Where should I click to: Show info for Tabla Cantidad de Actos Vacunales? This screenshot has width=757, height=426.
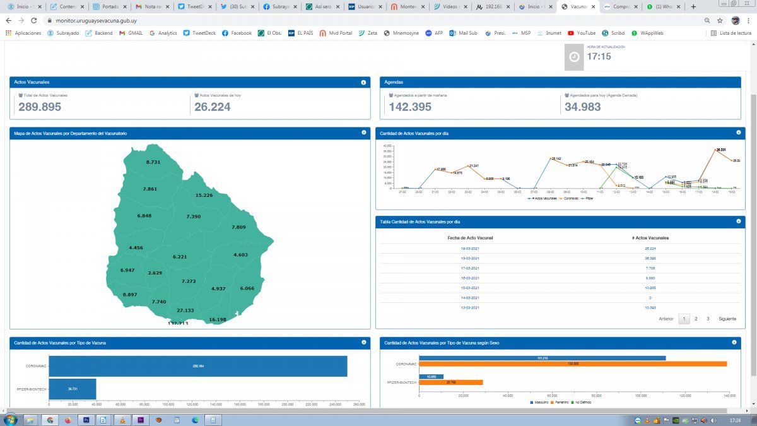(738, 222)
